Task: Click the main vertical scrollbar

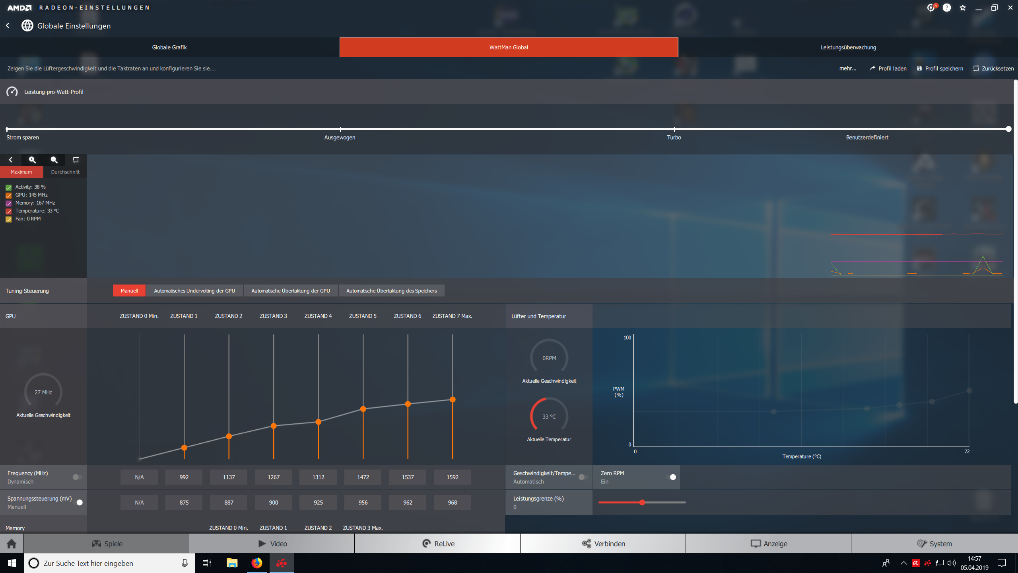Action: pos(1016,242)
